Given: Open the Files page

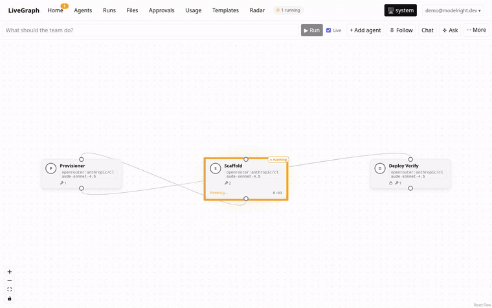Looking at the screenshot, I should pos(132,10).
